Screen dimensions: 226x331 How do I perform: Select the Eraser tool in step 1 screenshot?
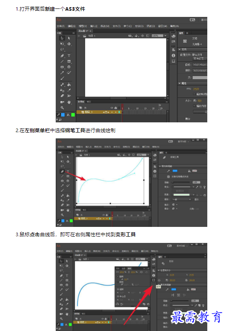click(62, 96)
